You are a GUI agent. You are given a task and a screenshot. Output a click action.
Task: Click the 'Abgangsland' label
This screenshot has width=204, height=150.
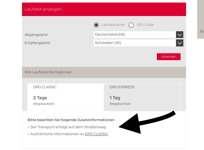tap(36, 35)
